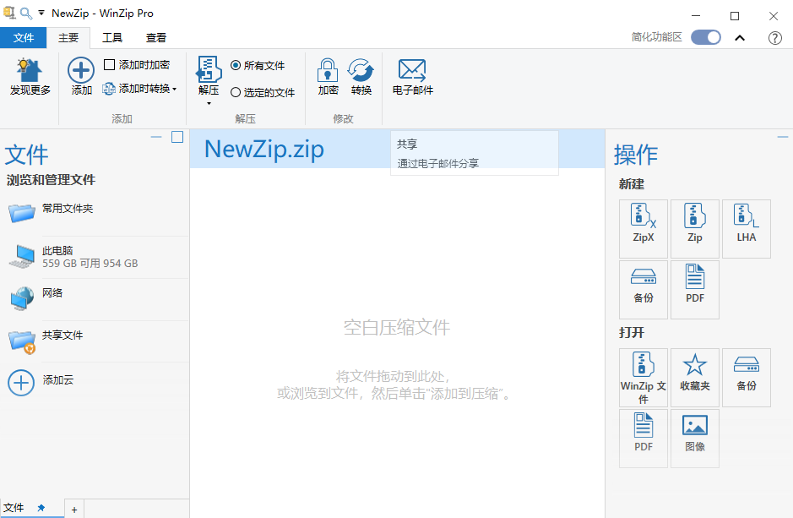Viewport: 793px width, 518px height.
Task: Collapse the ribbon with chevron arrow
Action: click(740, 38)
